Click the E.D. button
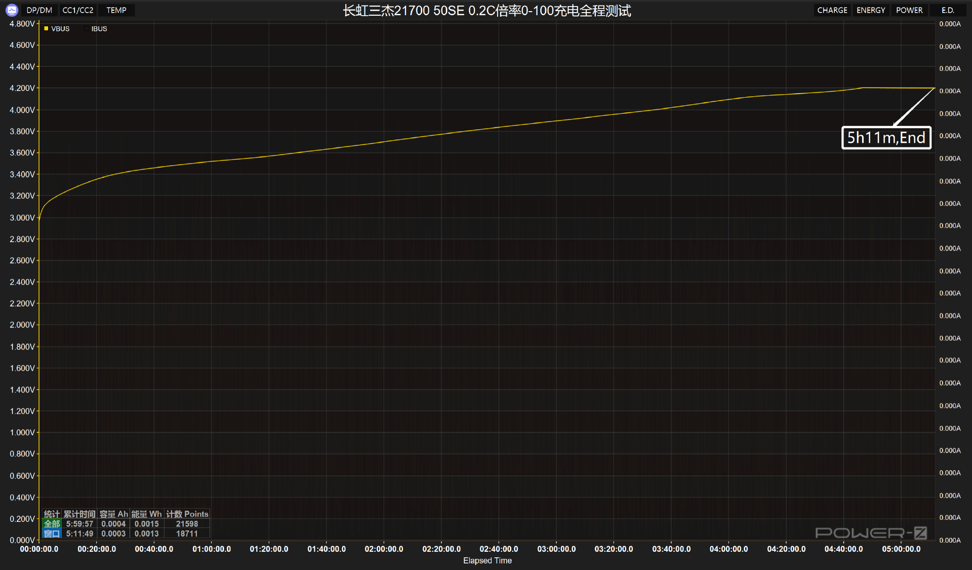This screenshot has height=570, width=972. tap(948, 10)
